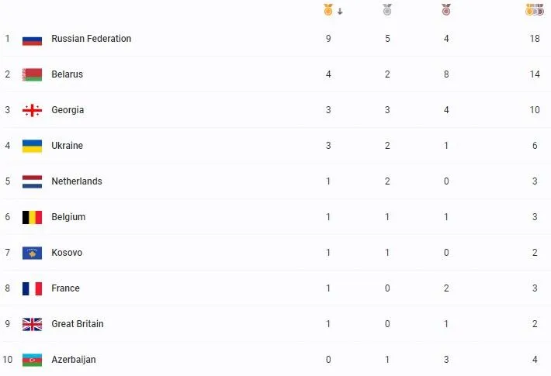551x376 pixels.
Task: Open the Netherlands country link
Action: tap(76, 181)
